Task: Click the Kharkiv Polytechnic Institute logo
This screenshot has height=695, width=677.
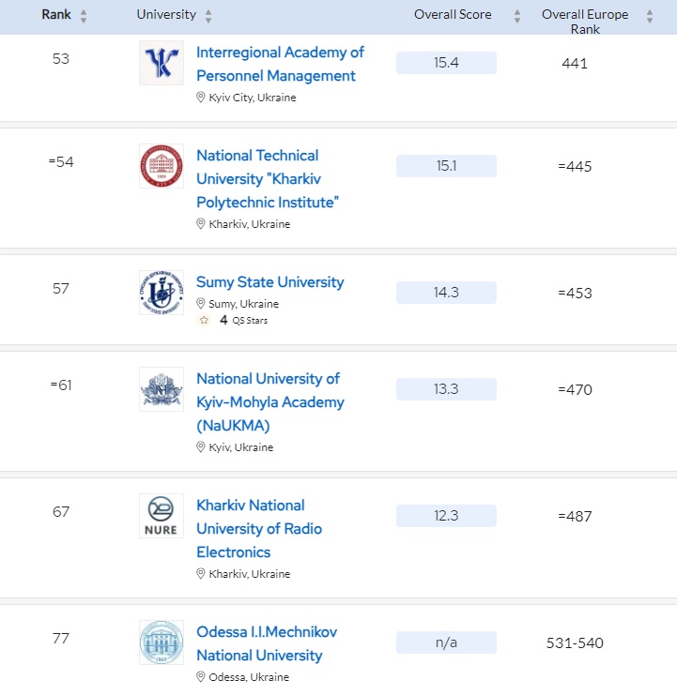Action: point(161,166)
